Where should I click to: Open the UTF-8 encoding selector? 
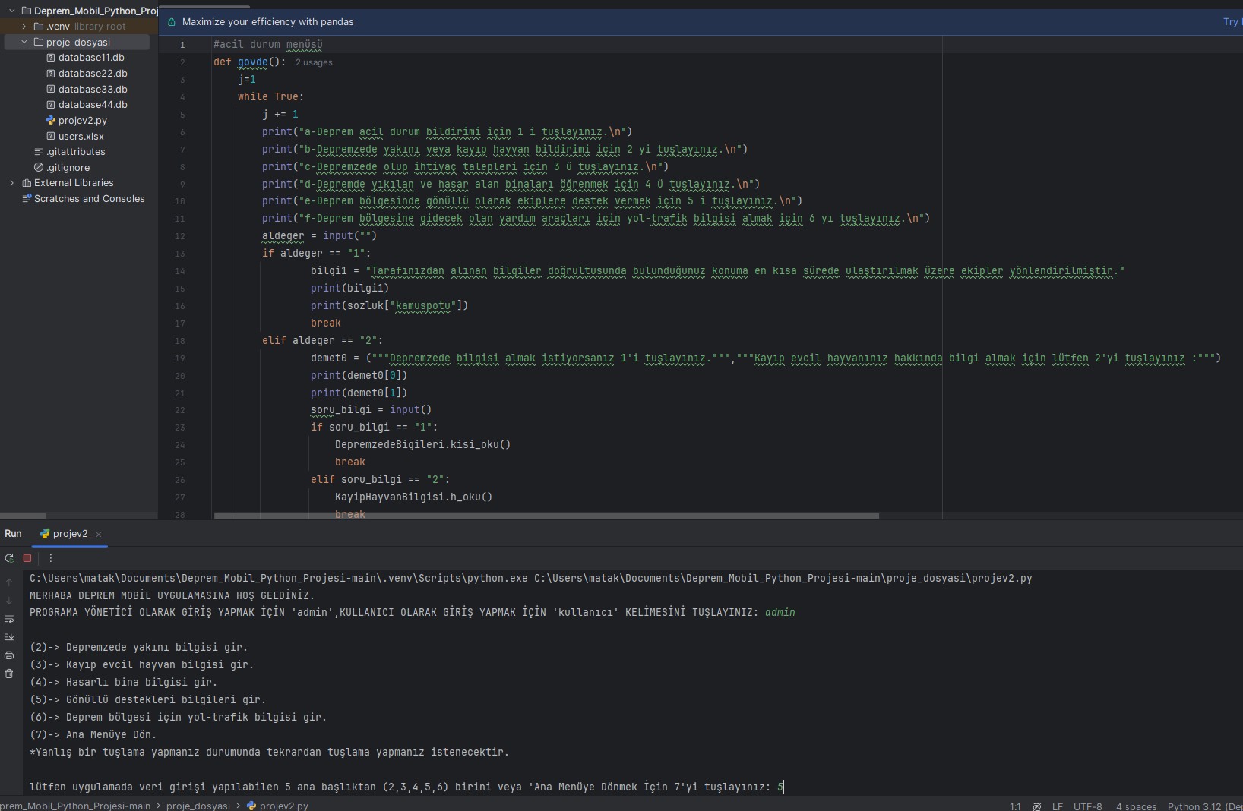(1087, 806)
